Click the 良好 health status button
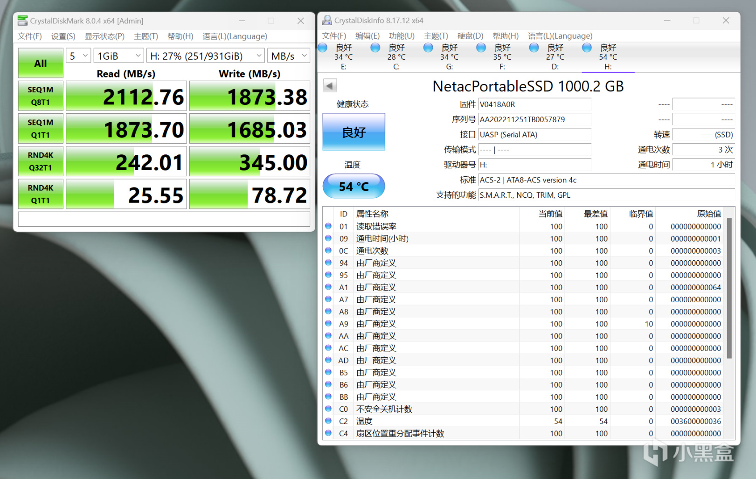 354,132
